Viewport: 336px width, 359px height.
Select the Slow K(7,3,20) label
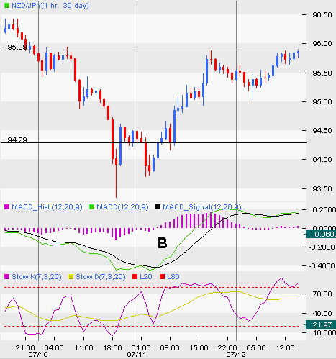(37, 277)
